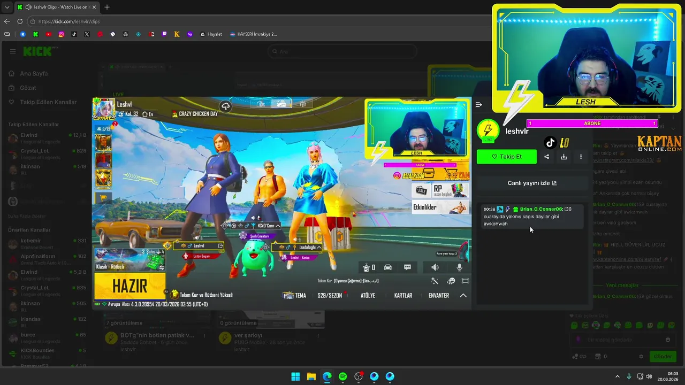This screenshot has height=385, width=685.
Task: Open TikTok bookmark icon
Action: pyautogui.click(x=74, y=34)
